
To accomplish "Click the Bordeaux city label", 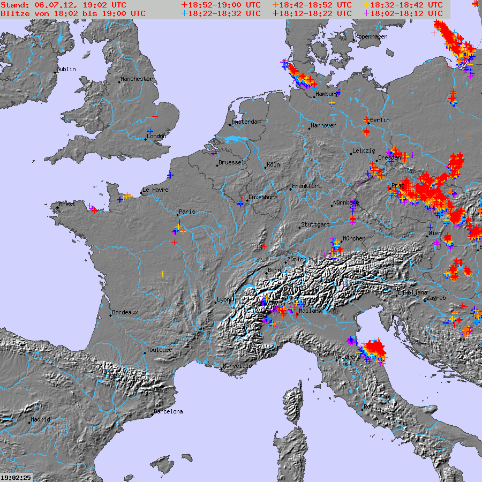I will click(125, 313).
